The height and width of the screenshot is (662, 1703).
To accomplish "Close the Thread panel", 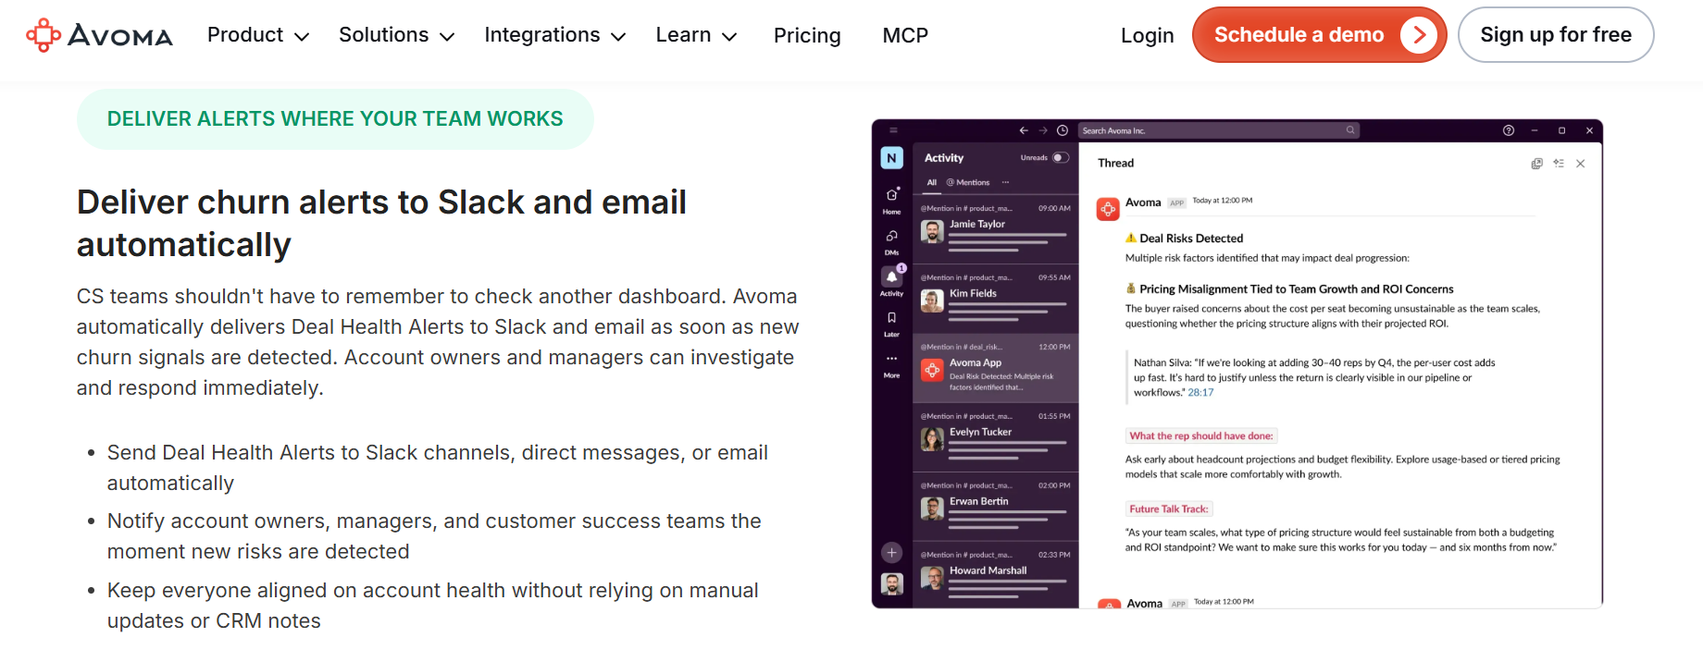I will (x=1581, y=164).
